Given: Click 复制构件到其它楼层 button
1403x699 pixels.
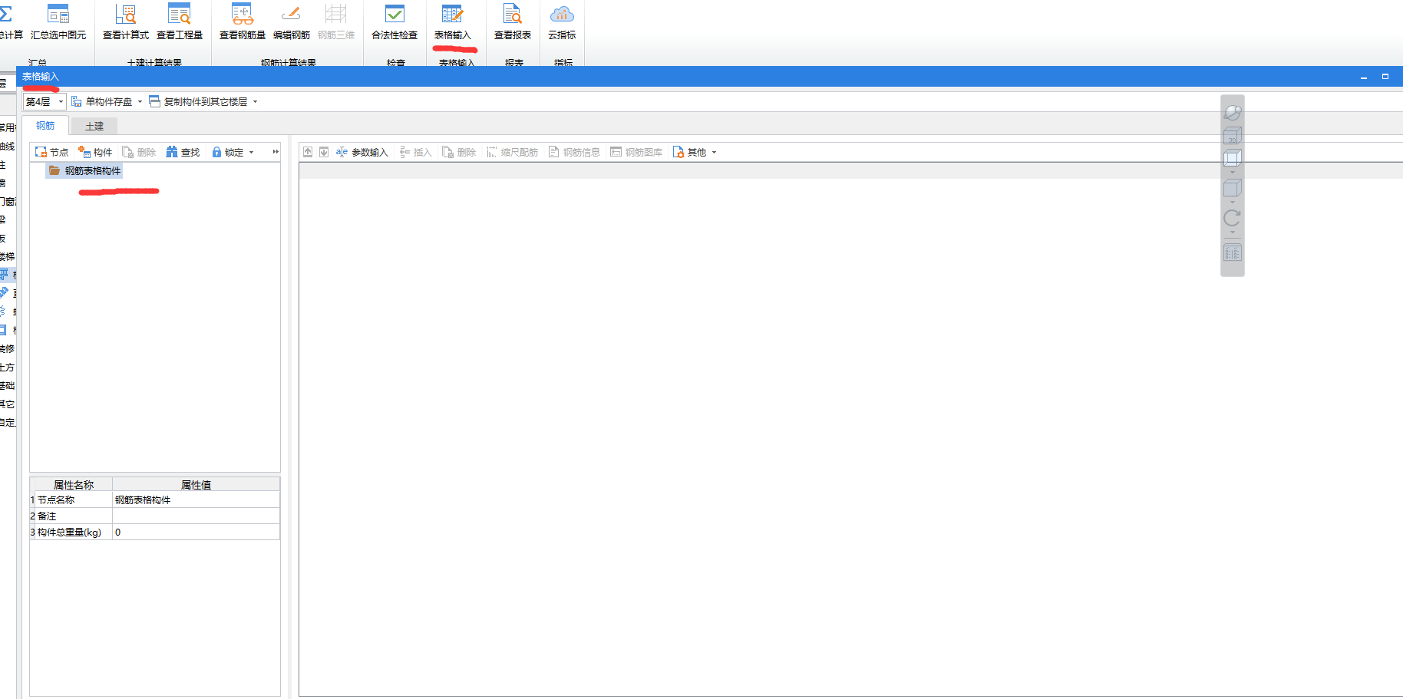Looking at the screenshot, I should (199, 101).
